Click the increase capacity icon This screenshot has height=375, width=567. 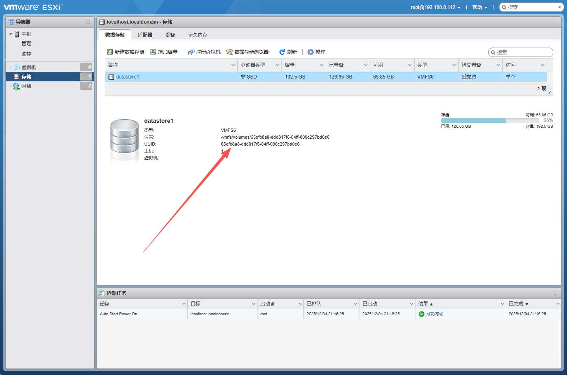coord(153,52)
